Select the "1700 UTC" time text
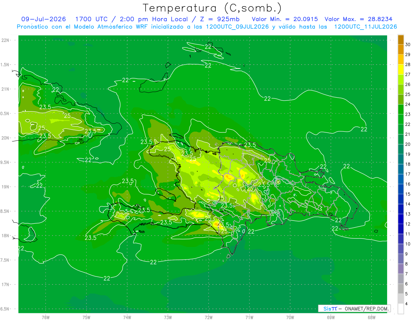Image resolution: width=417 pixels, height=322 pixels. pyautogui.click(x=91, y=19)
